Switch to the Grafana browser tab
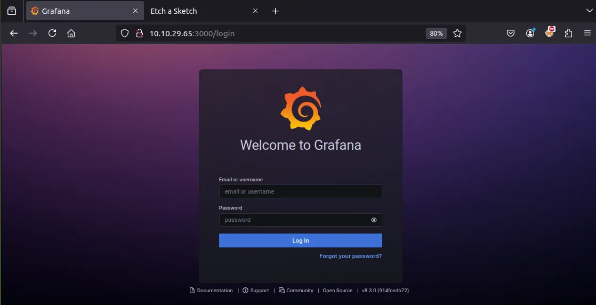This screenshot has height=305, width=596. pos(85,11)
